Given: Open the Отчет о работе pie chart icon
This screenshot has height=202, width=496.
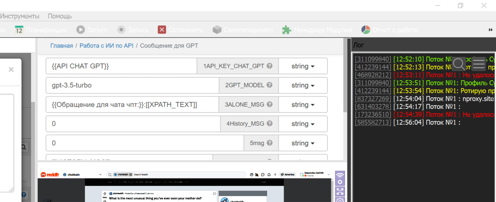Looking at the screenshot, I should (x=366, y=30).
